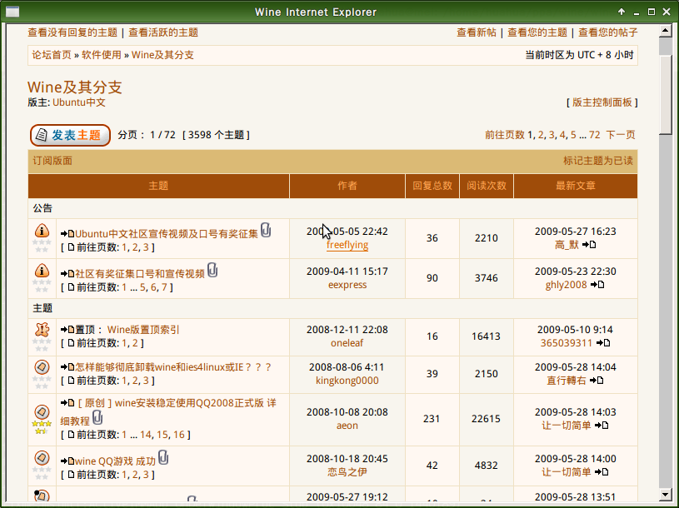Click the 发表主题 new topic button
Image resolution: width=679 pixels, height=508 pixels.
(70, 135)
